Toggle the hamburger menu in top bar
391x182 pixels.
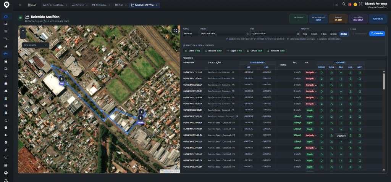20,5
